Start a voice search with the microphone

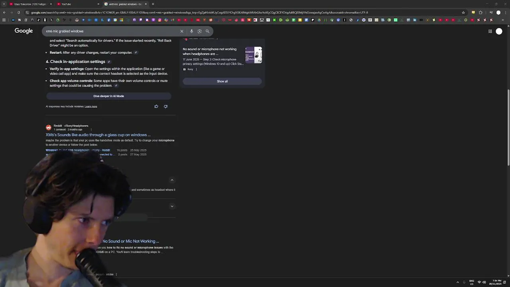(x=191, y=31)
